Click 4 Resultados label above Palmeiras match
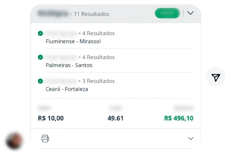Screen dimensions: 228x152 click(x=98, y=57)
